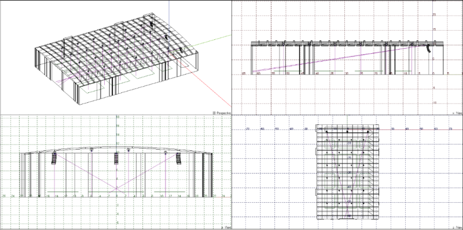
Task: Select the left line-array speaker in front view
Action: point(54,158)
